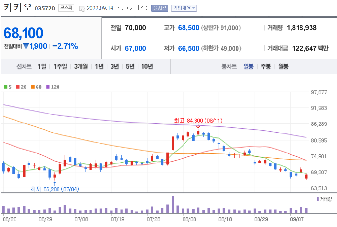Image resolution: width=337 pixels, height=227 pixels.
Task: Click the 카카오 stock name heading
Action: click(x=18, y=7)
